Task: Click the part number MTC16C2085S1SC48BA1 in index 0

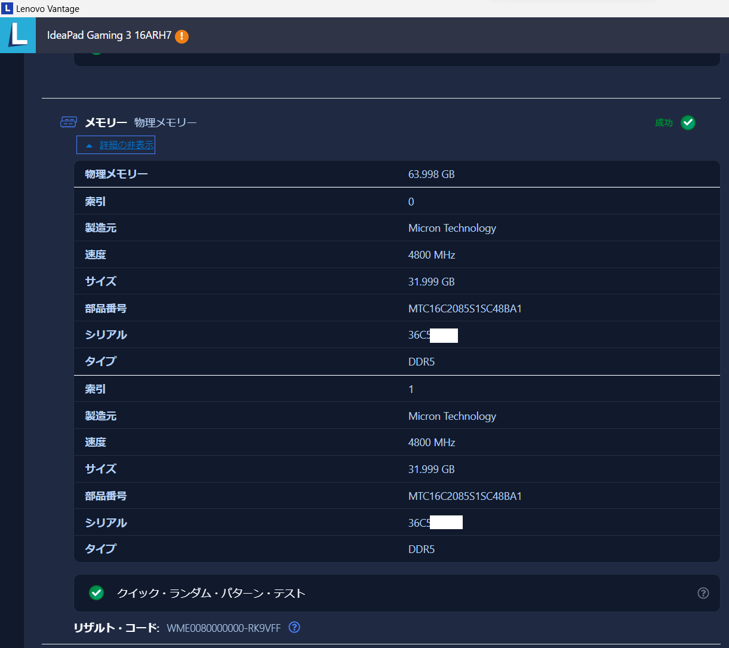Action: (x=465, y=308)
